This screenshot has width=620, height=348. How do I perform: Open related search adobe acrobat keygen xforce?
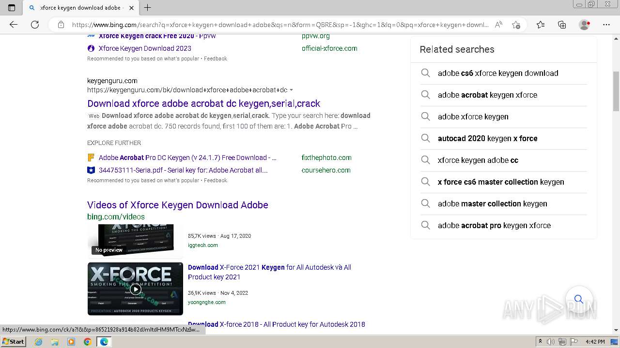pos(487,95)
